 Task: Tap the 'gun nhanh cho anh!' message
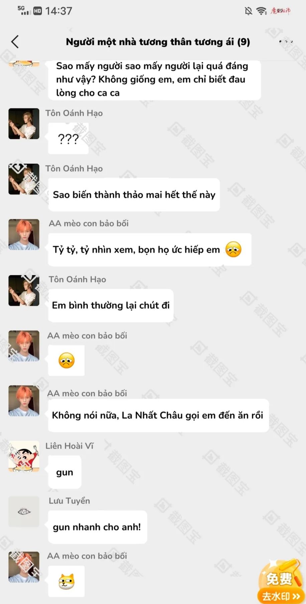click(x=97, y=527)
